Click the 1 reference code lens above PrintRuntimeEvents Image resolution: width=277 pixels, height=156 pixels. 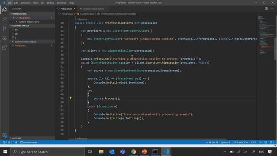(x=81, y=19)
